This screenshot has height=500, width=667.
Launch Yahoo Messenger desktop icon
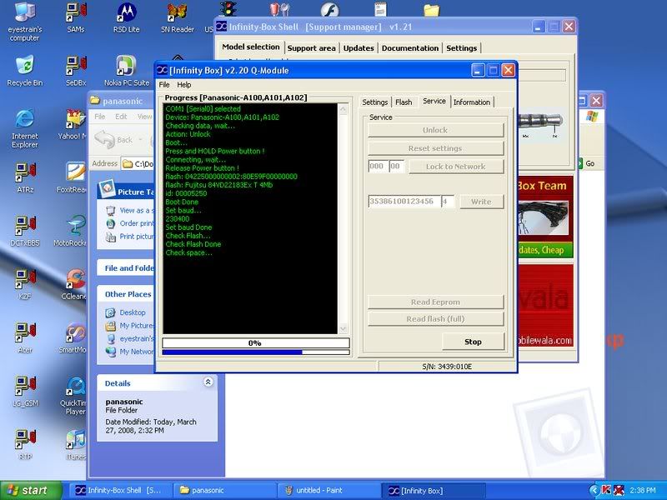tap(73, 124)
